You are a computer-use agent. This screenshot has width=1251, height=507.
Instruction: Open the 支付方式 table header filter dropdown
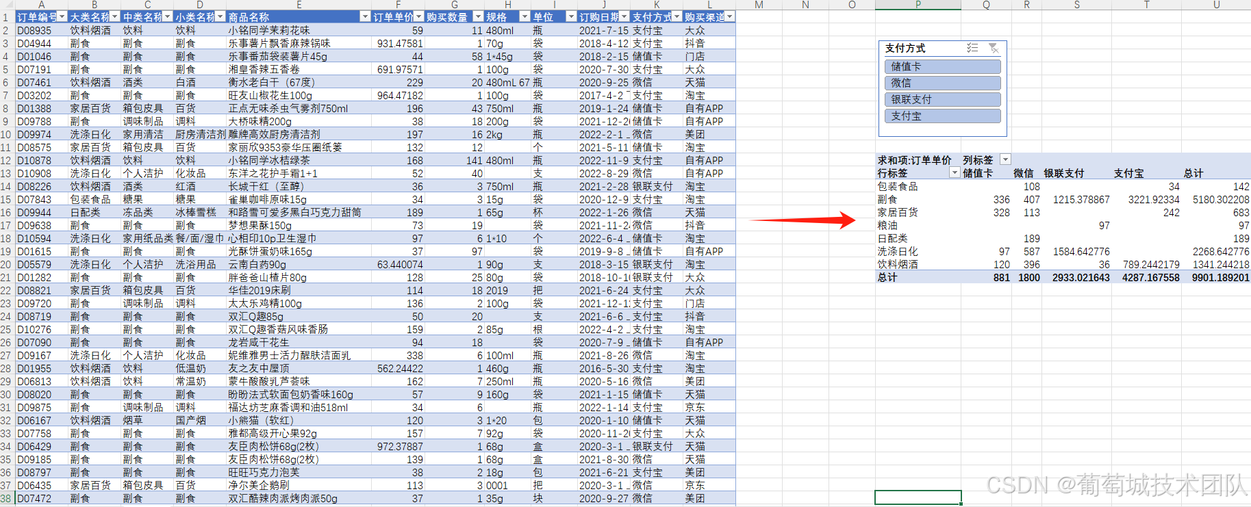coord(677,16)
